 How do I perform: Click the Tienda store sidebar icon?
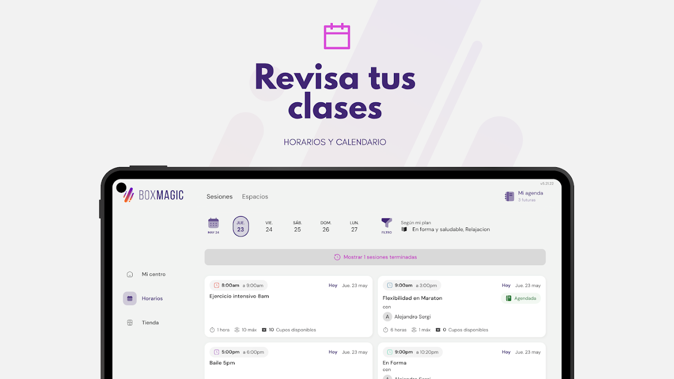pos(130,323)
